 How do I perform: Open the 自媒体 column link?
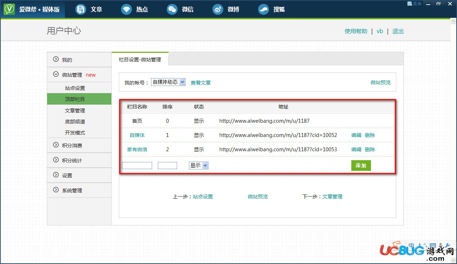[137, 135]
